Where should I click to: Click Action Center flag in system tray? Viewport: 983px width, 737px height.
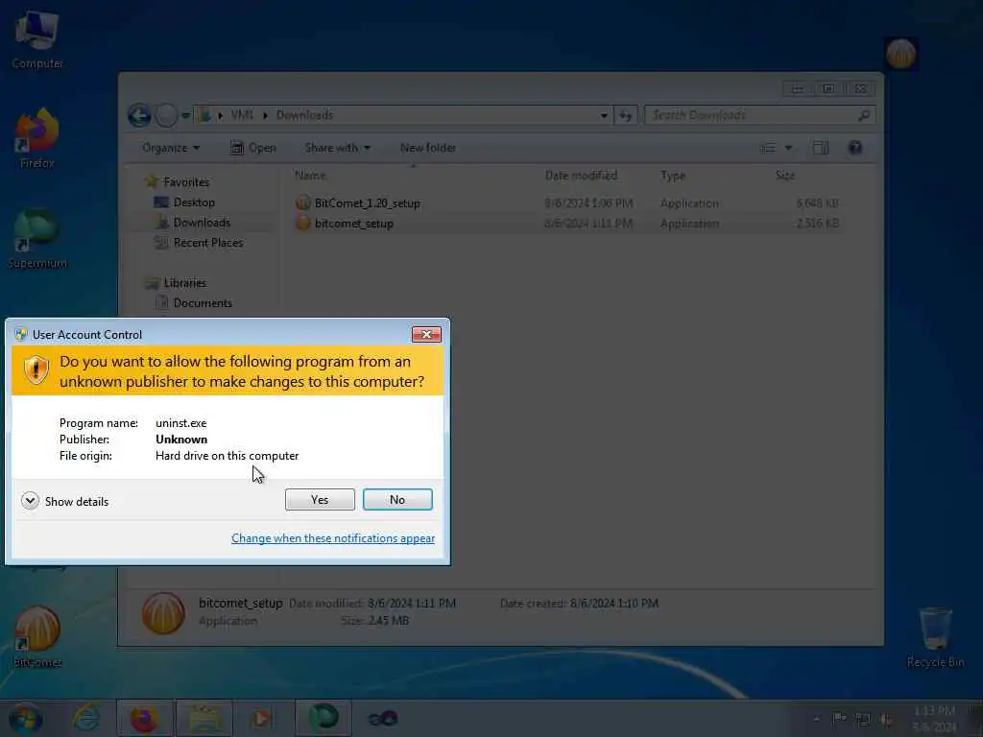(x=839, y=719)
